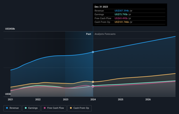Hide the Earnings series via its legend label

[33, 108]
